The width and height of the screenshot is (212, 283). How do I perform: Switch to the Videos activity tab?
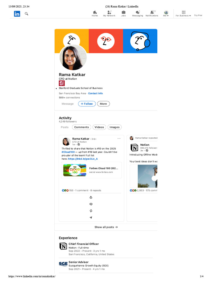tap(99, 127)
